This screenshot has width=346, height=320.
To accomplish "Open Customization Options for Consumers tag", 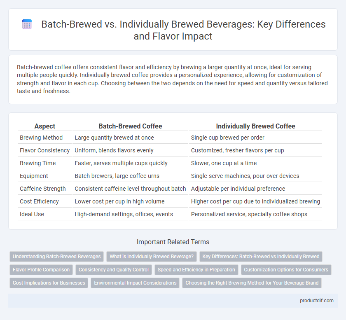I will coord(286,270).
